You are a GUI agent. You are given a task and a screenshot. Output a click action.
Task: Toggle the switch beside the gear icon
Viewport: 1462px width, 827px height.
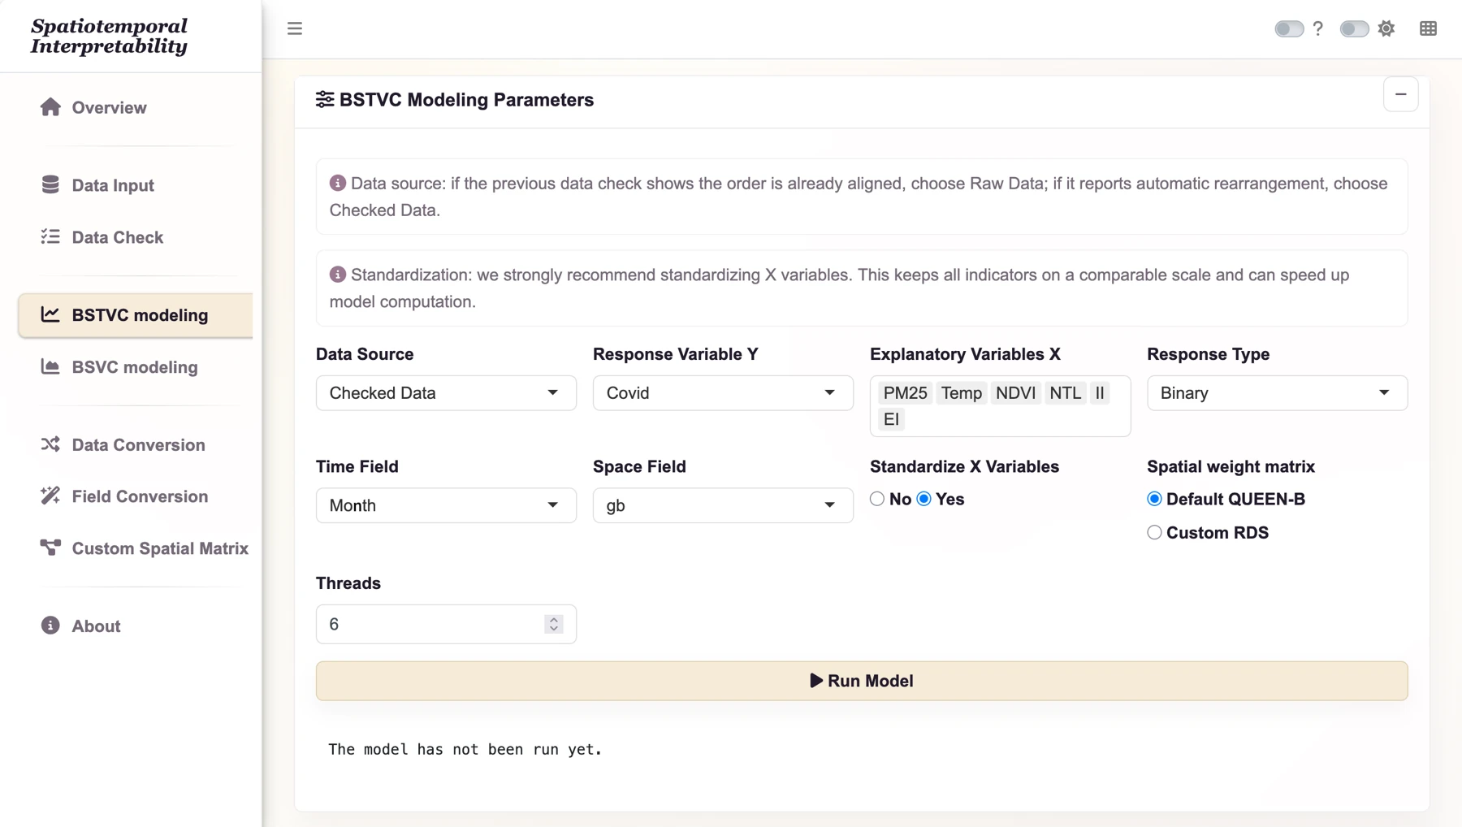click(x=1354, y=29)
